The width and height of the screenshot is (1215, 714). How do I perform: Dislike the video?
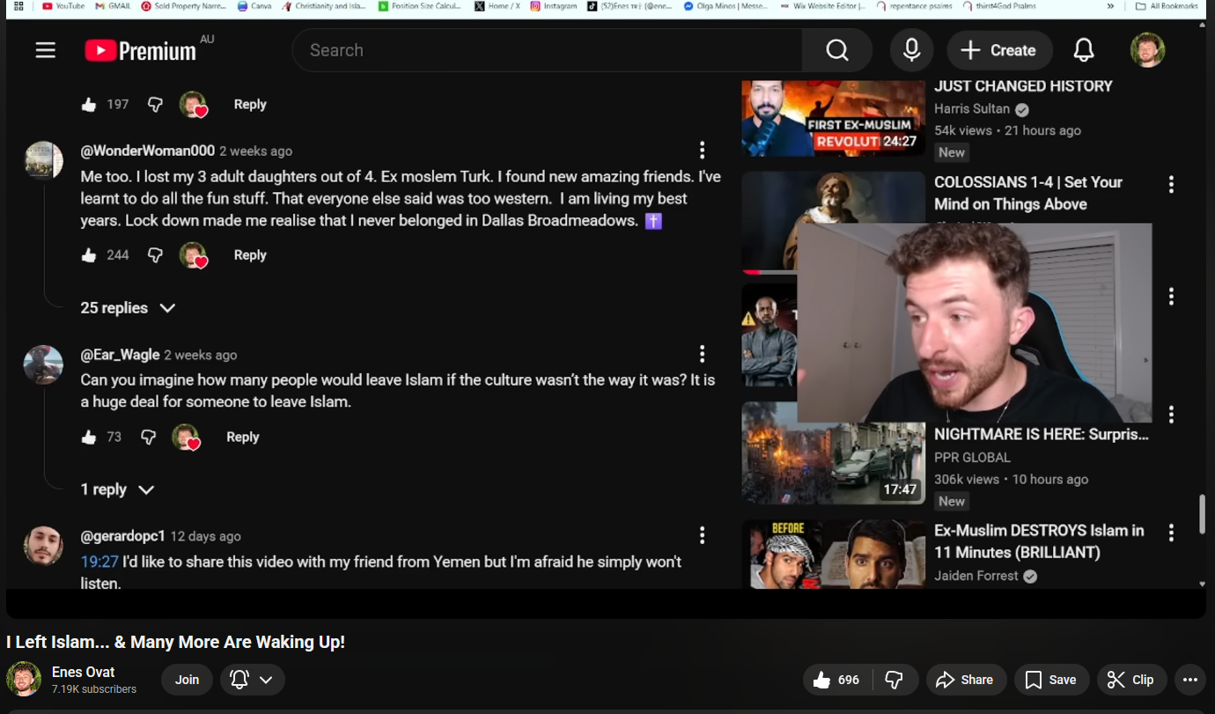[x=895, y=680]
